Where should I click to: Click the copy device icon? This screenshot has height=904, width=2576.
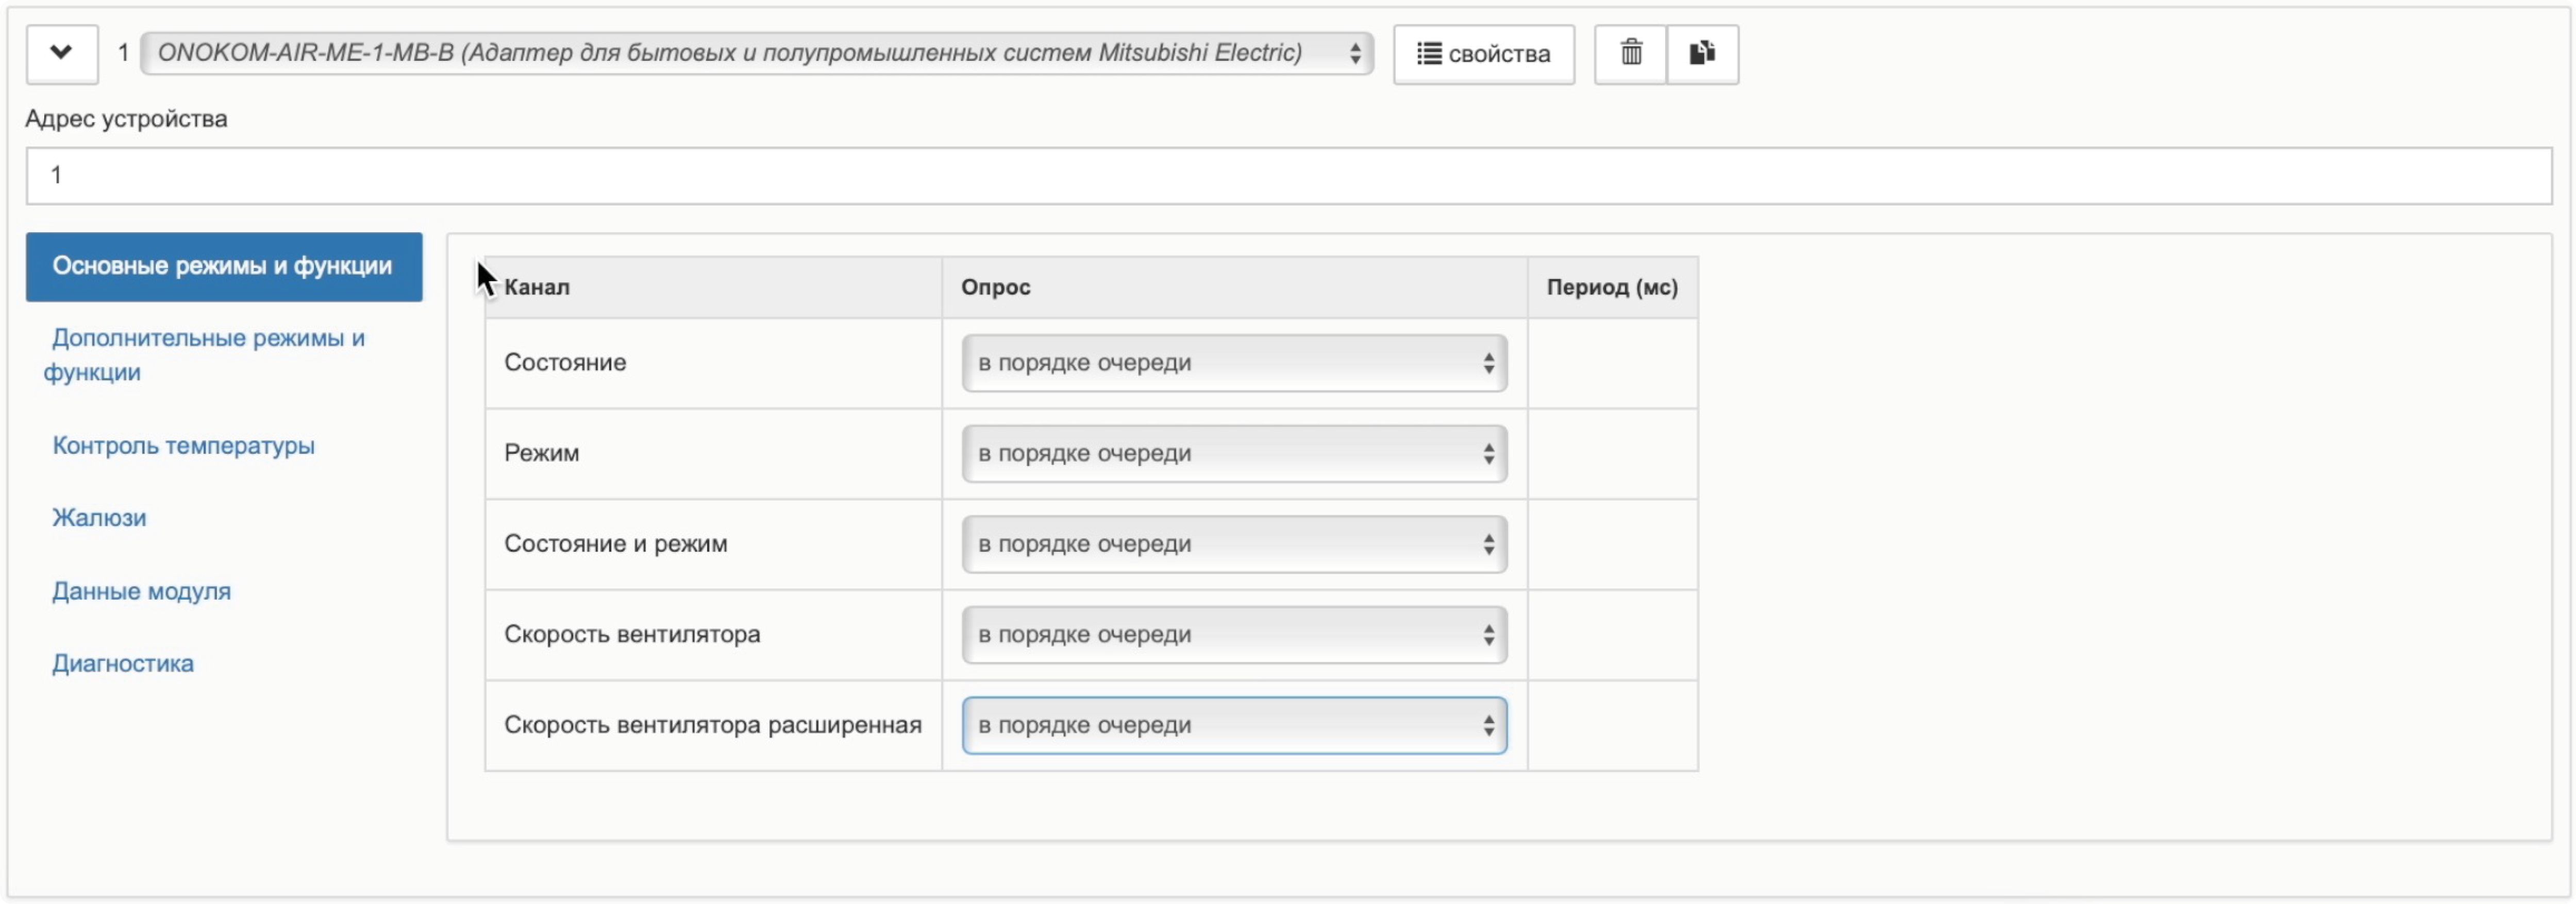(1702, 54)
